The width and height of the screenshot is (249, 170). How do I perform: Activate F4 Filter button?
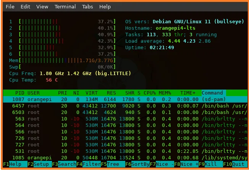click(89, 164)
